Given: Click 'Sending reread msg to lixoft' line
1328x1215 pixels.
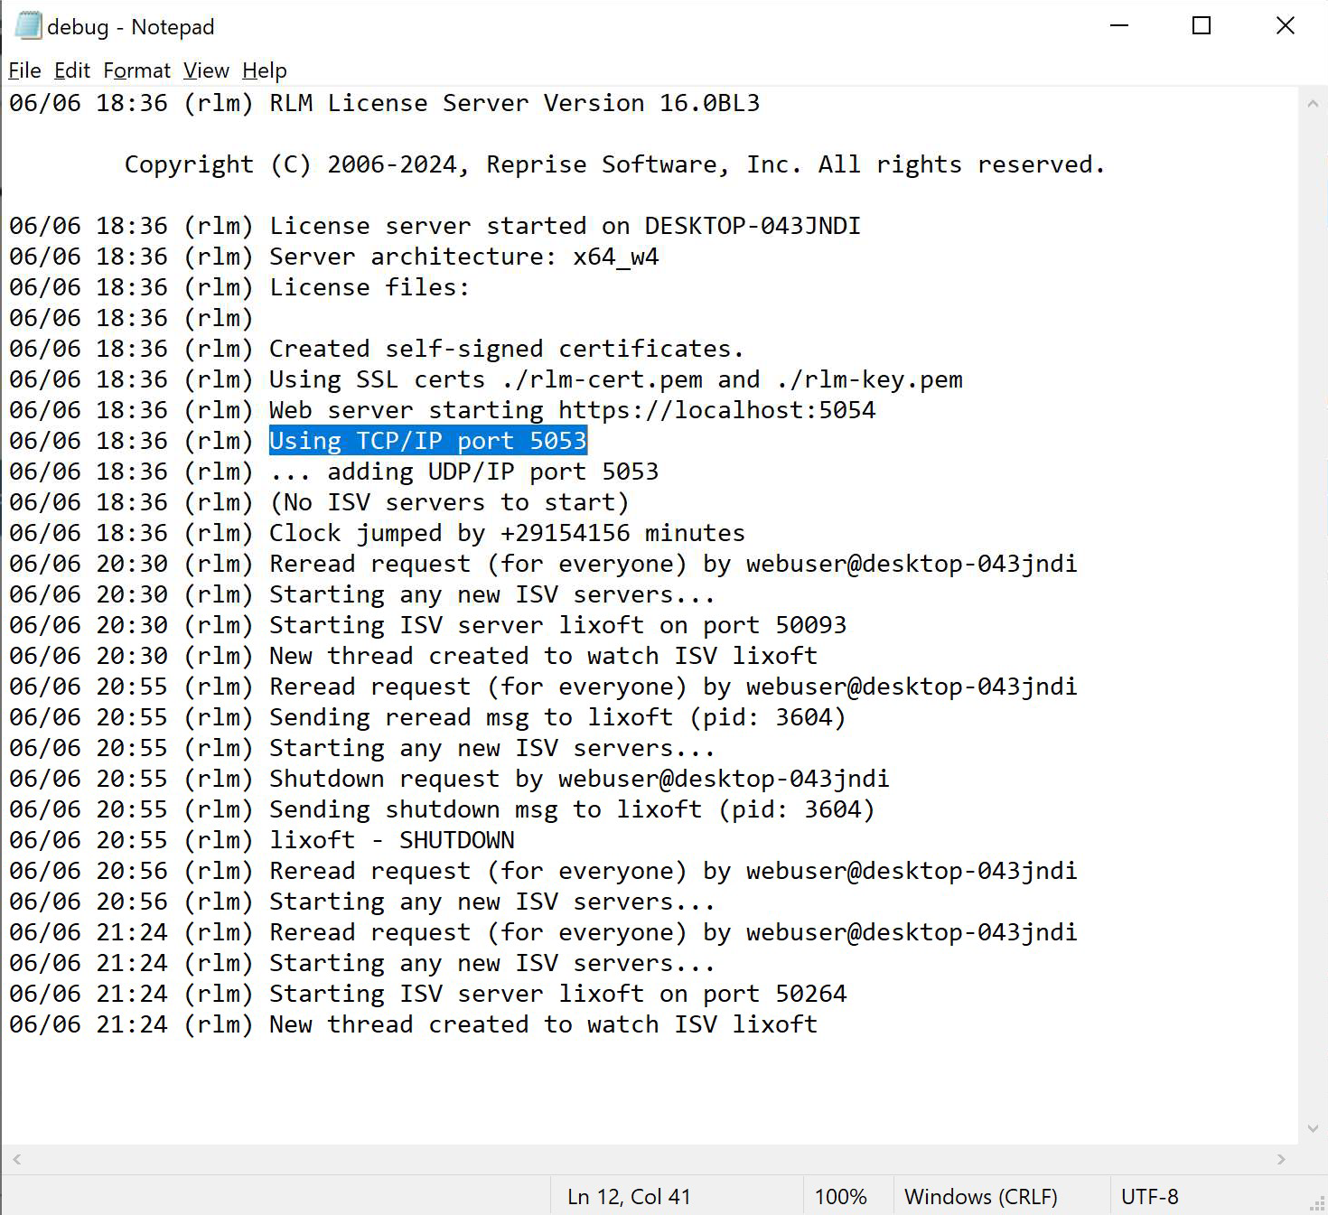Looking at the screenshot, I should [x=557, y=717].
